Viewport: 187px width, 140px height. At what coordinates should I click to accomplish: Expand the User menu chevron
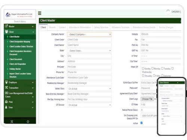[33, 108]
